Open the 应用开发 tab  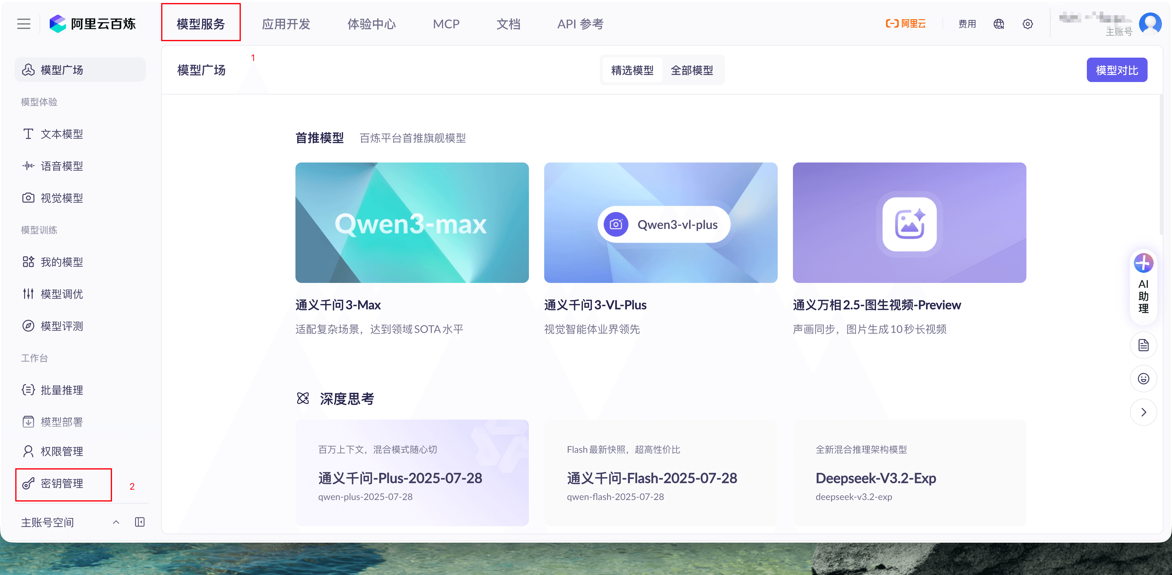286,24
